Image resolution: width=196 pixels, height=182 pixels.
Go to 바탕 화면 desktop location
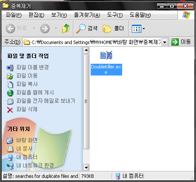pyautogui.click(x=27, y=140)
